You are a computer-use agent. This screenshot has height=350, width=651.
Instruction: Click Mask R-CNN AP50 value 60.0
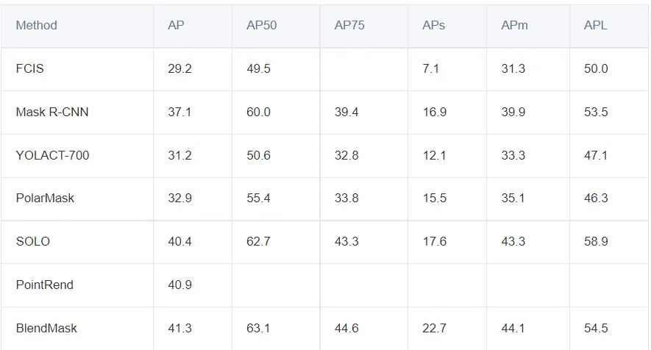pos(258,112)
